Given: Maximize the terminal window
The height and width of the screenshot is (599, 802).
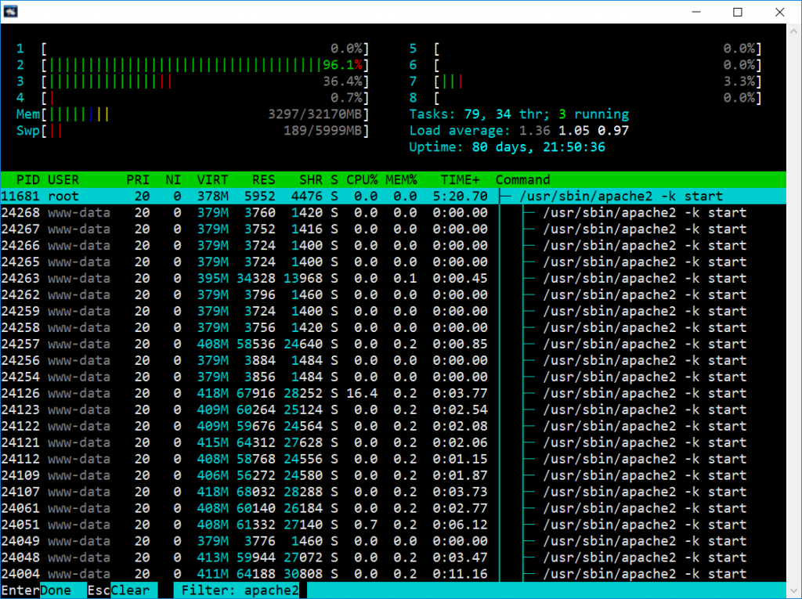Looking at the screenshot, I should [x=738, y=12].
